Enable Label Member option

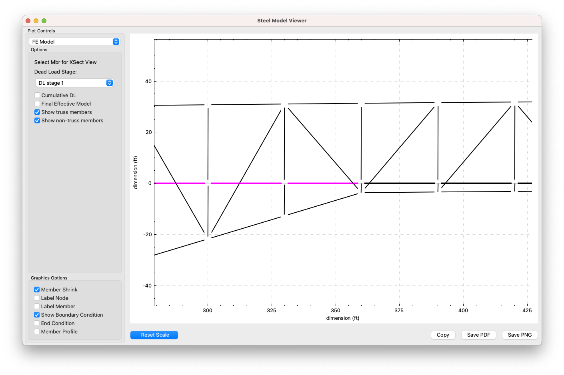point(37,306)
